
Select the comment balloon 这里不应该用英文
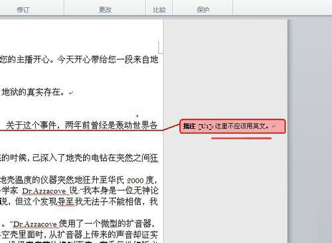click(x=232, y=126)
